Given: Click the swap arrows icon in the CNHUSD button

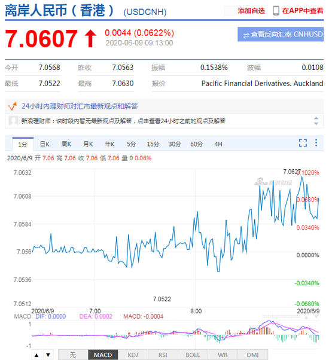Looking at the screenshot, I should (x=246, y=35).
